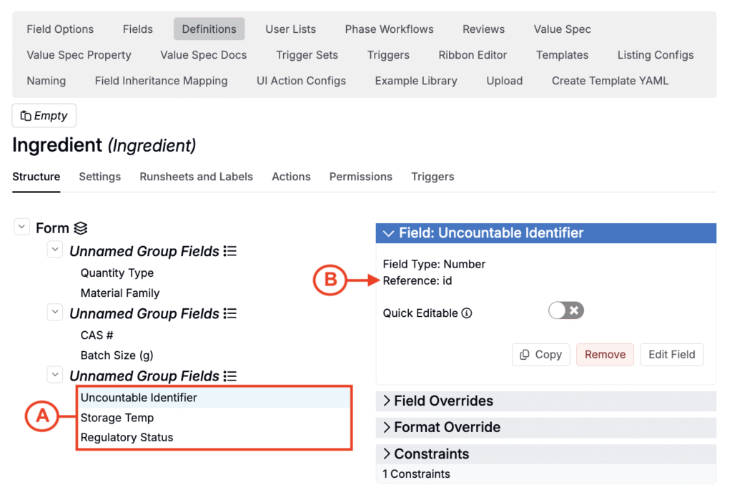The height and width of the screenshot is (500, 732).
Task: Switch to the Settings tab
Action: 99,177
